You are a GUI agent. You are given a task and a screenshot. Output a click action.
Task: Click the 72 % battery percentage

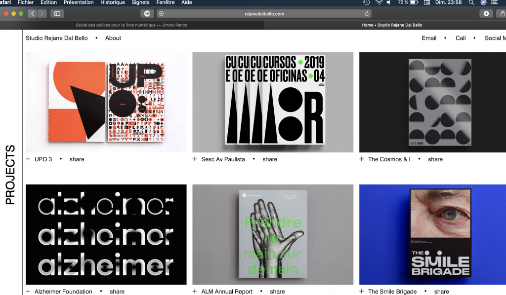point(403,2)
